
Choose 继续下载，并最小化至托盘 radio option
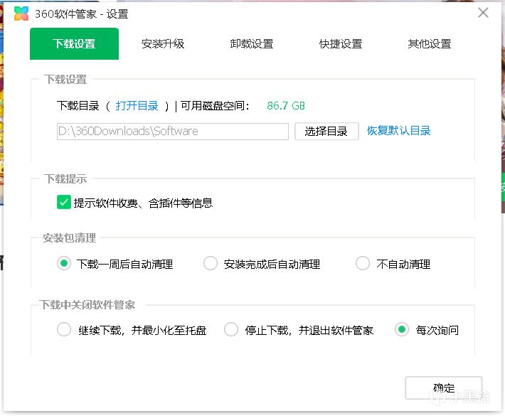(x=64, y=330)
